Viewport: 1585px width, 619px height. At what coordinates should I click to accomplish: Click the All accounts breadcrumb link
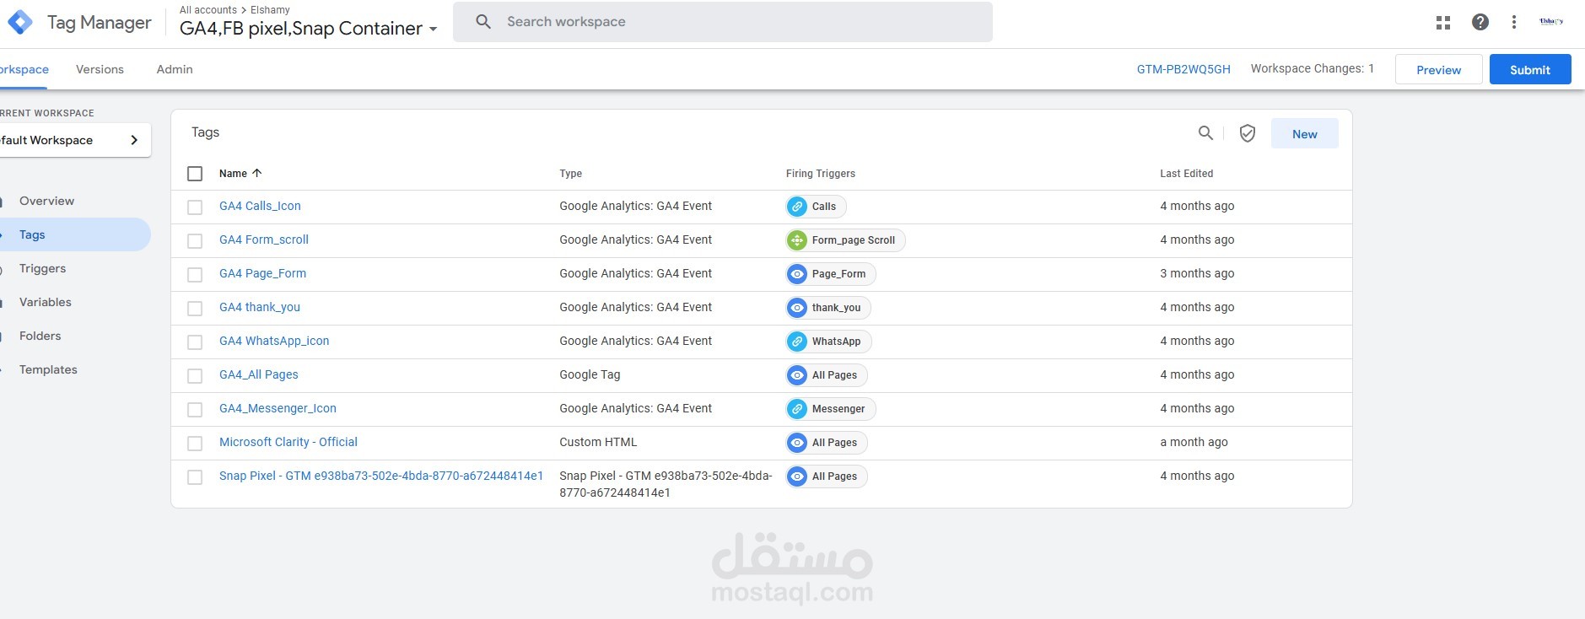pyautogui.click(x=208, y=10)
